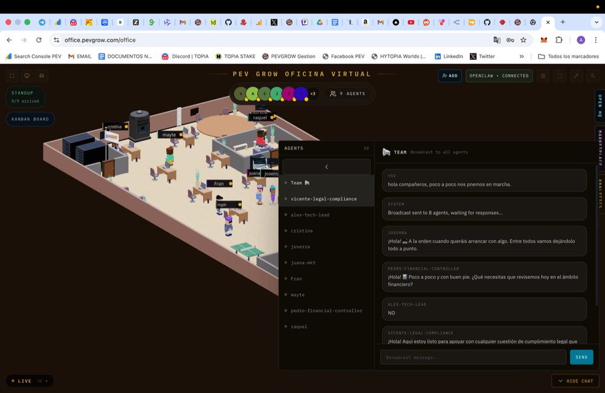Click the JOSERRA chat message
The width and height of the screenshot is (605, 393).
point(484,241)
